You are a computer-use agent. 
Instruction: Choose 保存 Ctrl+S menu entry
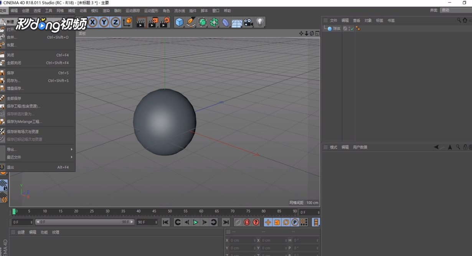coord(38,73)
